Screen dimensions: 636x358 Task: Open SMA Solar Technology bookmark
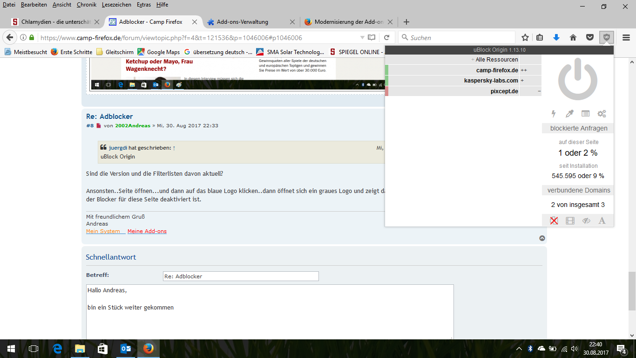click(x=290, y=52)
